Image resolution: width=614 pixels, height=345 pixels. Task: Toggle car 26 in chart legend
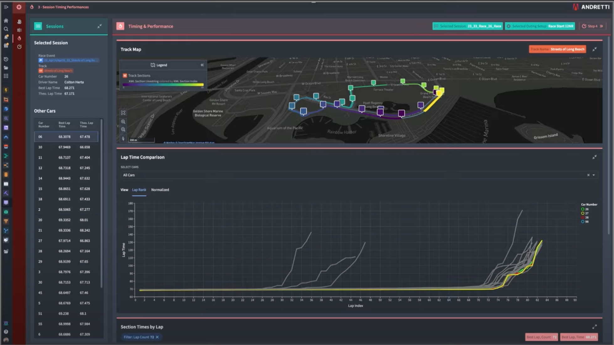point(585,209)
